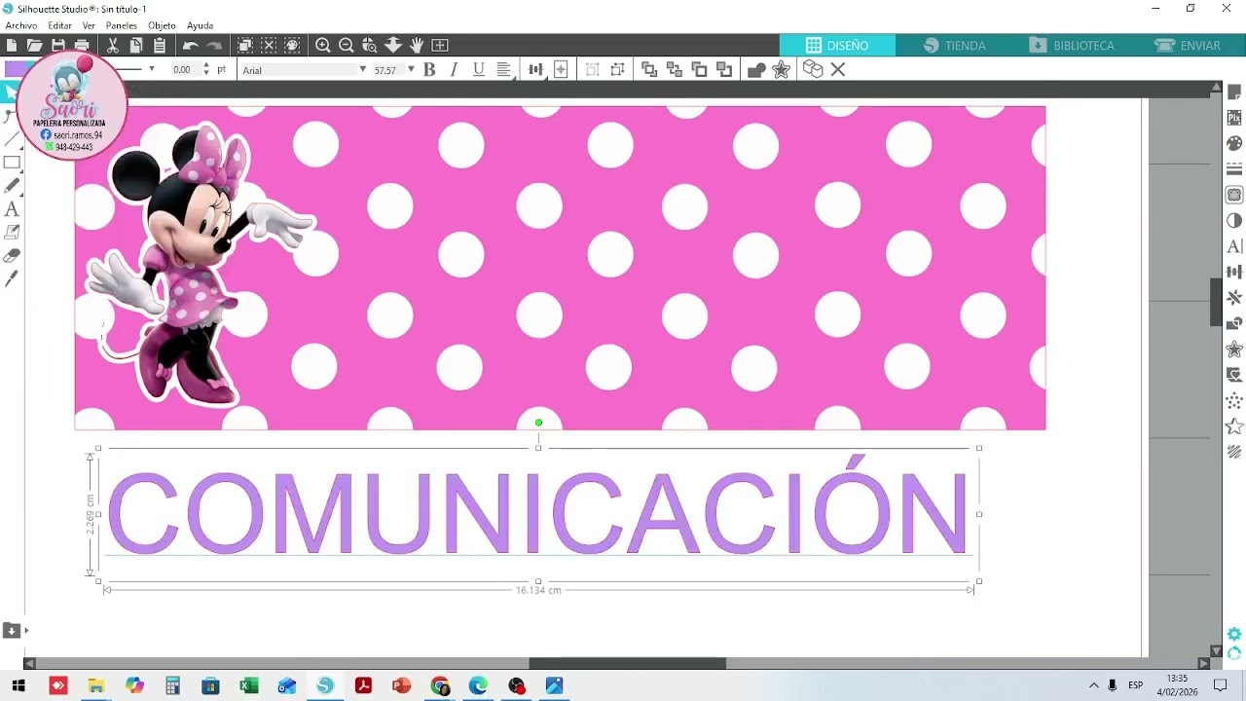Viewport: 1246px width, 701px height.
Task: Undo the last action
Action: (191, 45)
